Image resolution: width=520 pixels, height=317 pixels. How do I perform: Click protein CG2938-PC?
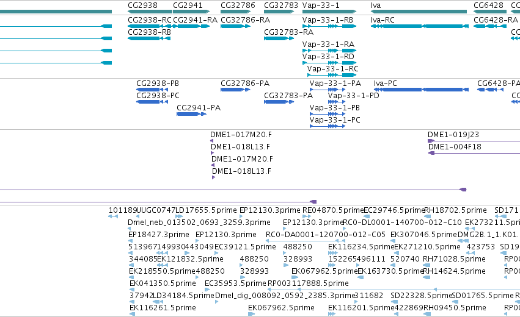coord(158,96)
